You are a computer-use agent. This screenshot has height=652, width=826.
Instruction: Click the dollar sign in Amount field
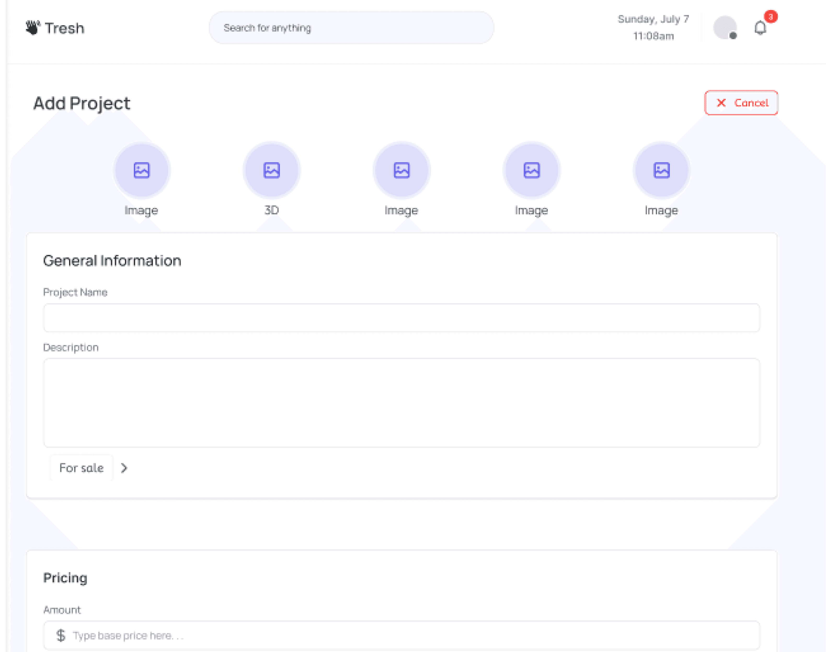(61, 635)
